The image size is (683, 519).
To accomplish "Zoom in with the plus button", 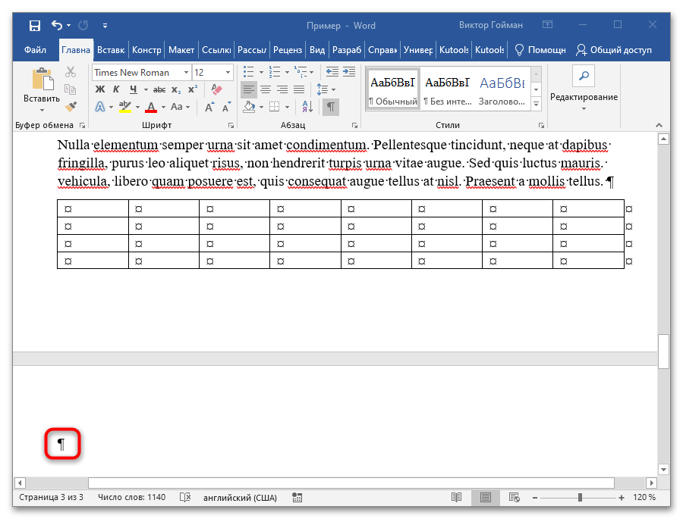I will (x=621, y=498).
